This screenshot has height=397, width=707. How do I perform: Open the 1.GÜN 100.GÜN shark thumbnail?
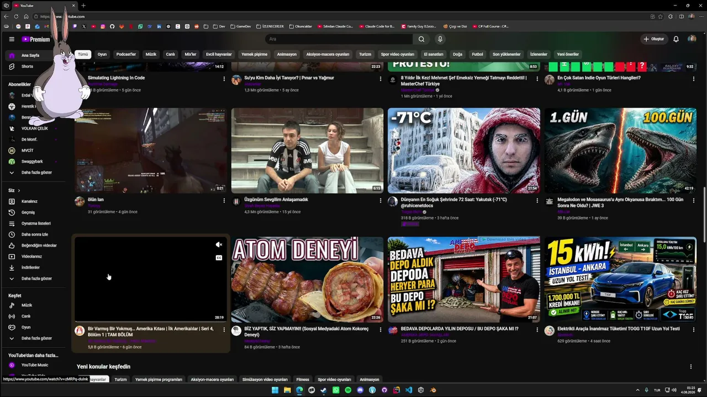click(x=620, y=151)
